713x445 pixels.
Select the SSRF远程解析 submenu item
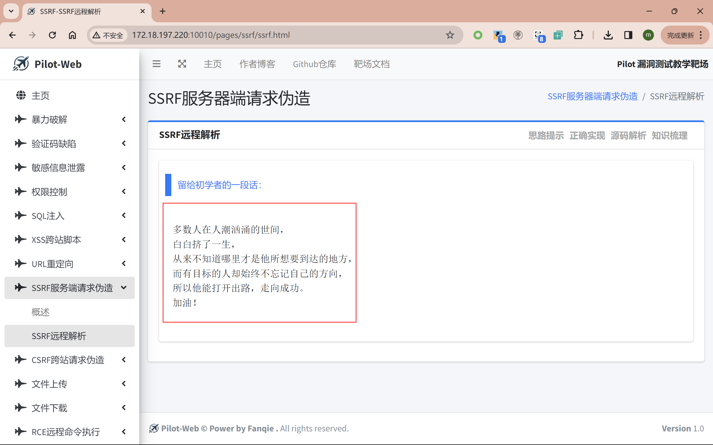(x=70, y=336)
